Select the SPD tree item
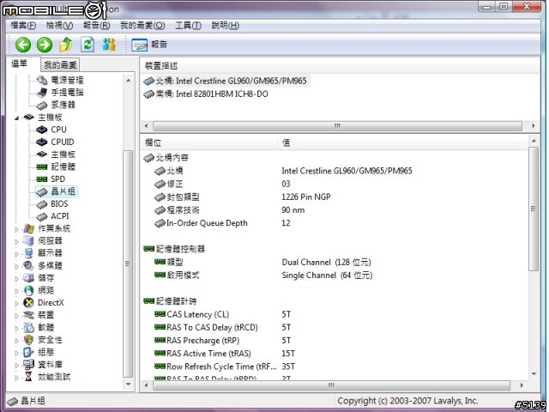The image size is (549, 412). [51, 179]
